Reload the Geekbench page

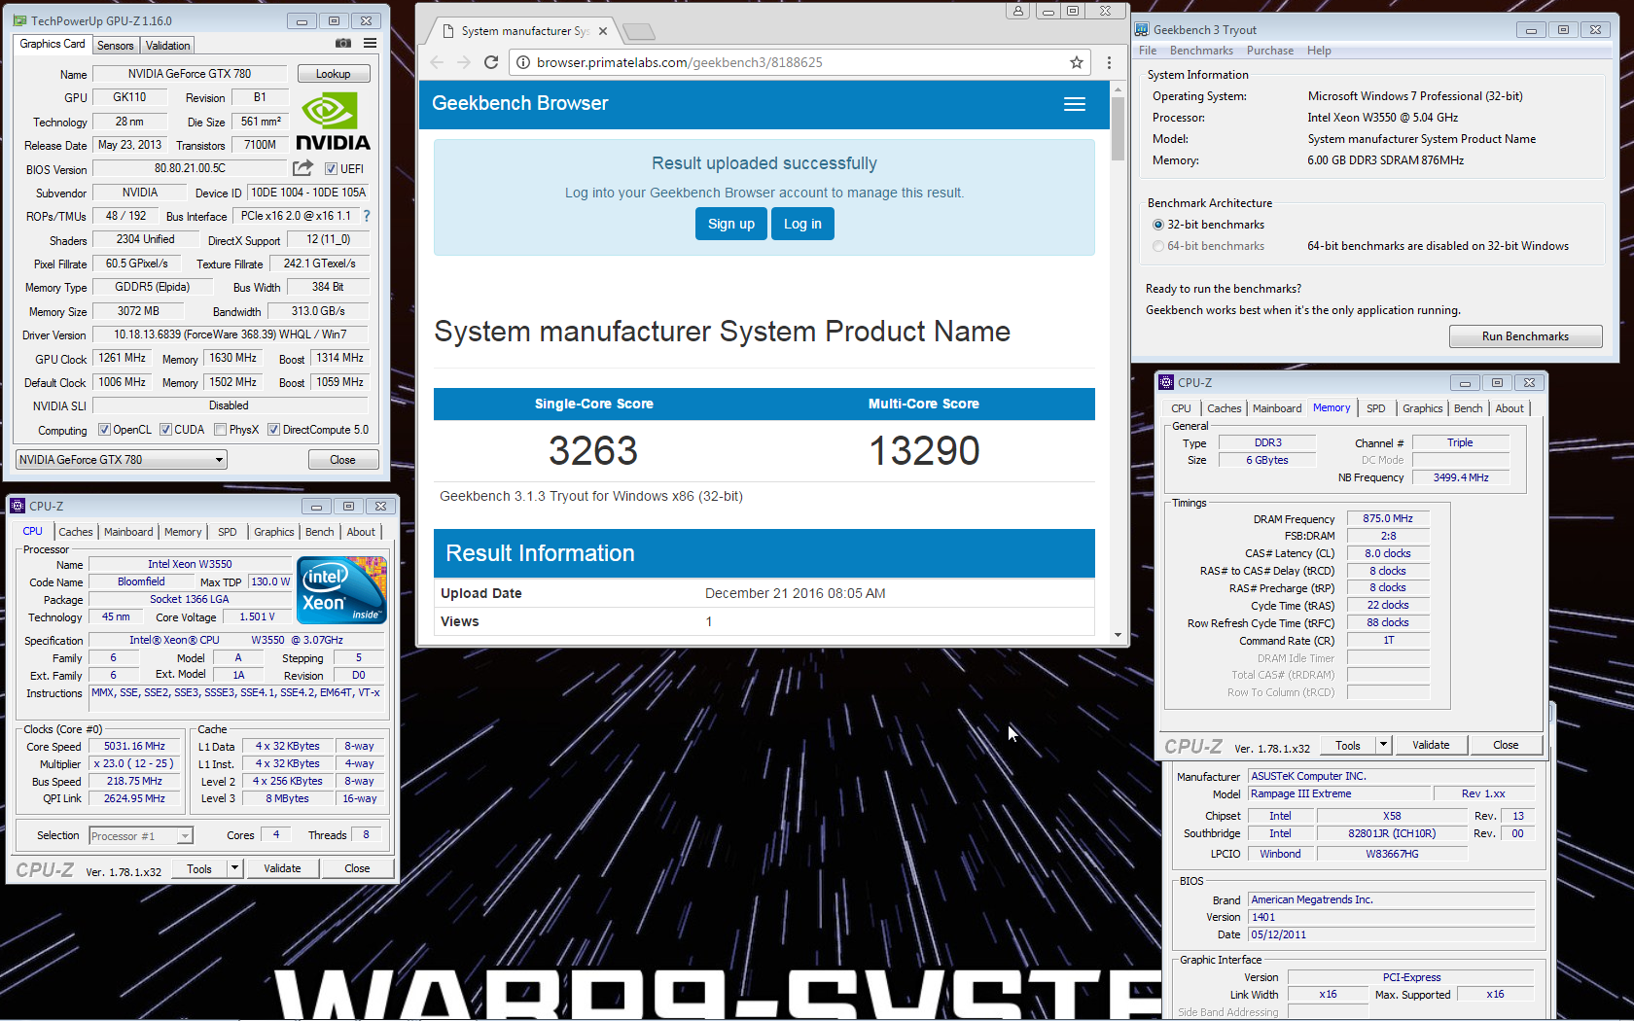pos(491,62)
